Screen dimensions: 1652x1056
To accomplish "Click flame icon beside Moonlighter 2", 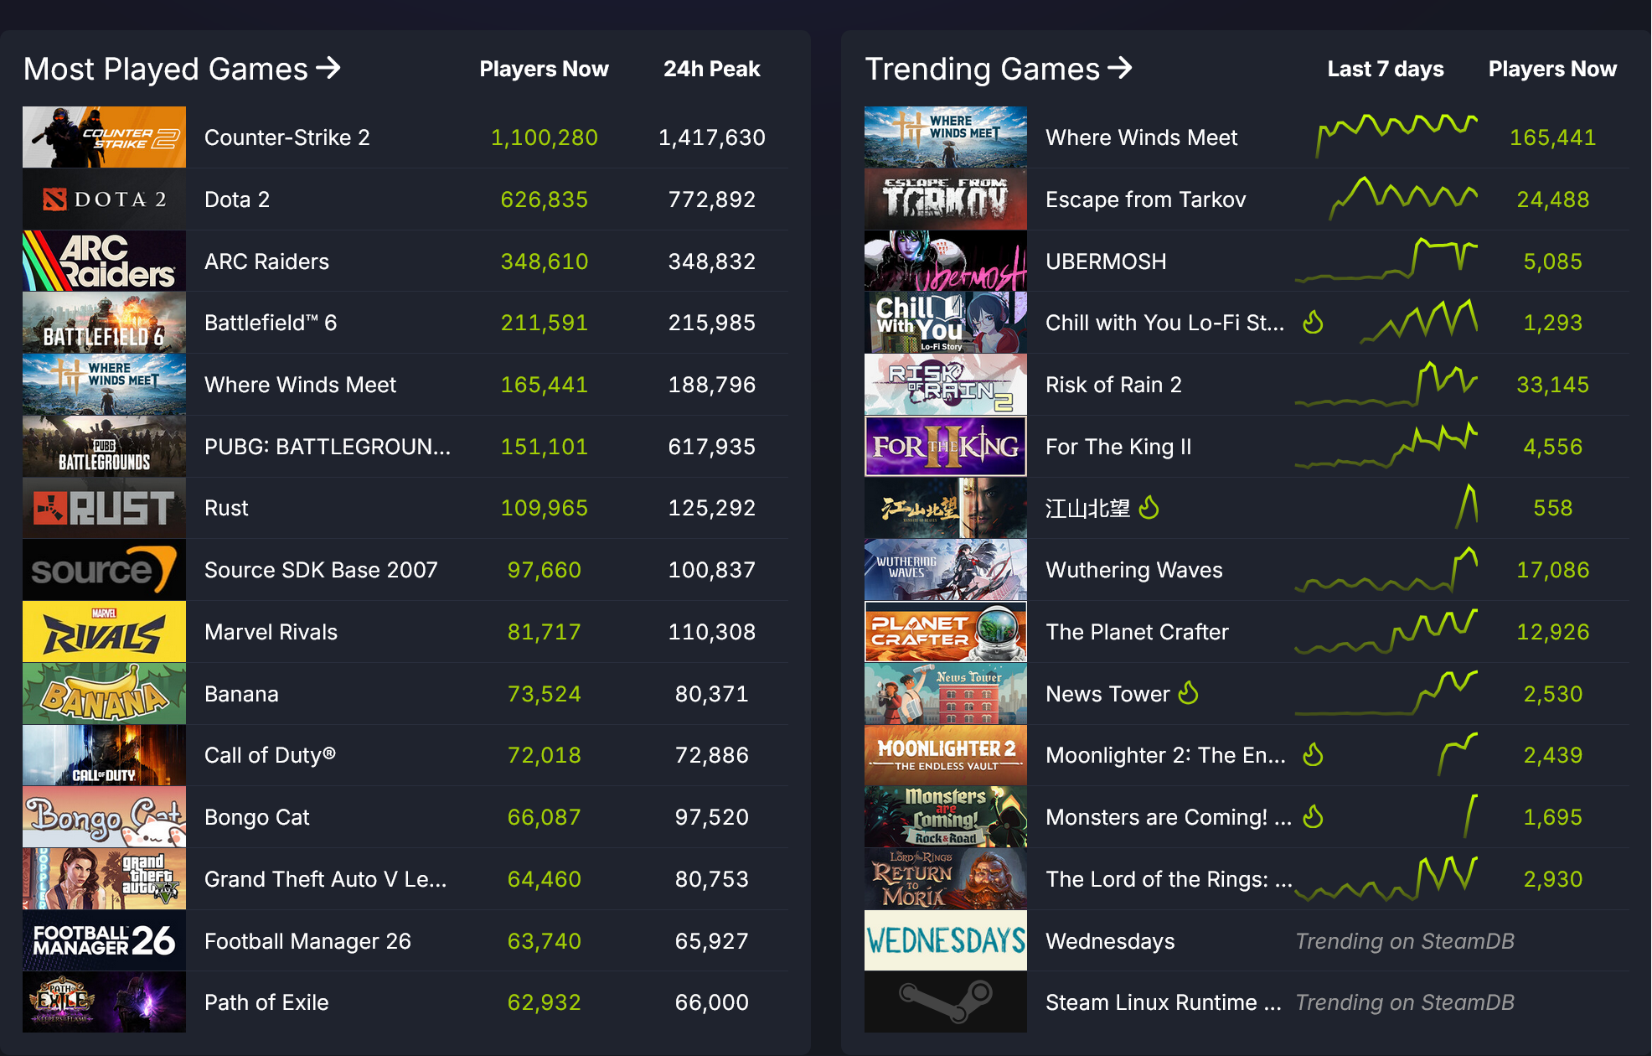I will click(x=1313, y=755).
